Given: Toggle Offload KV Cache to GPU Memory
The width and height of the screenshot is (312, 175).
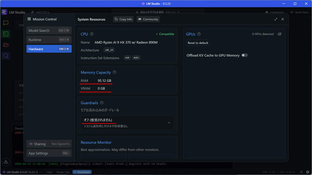Looking at the screenshot, I should point(245,55).
